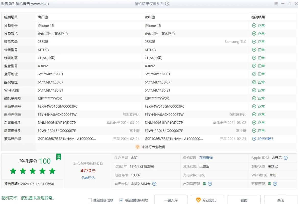Click the green check icon in 前置摄像头 row
Image resolution: width=298 pixels, height=204 pixels.
(254, 131)
